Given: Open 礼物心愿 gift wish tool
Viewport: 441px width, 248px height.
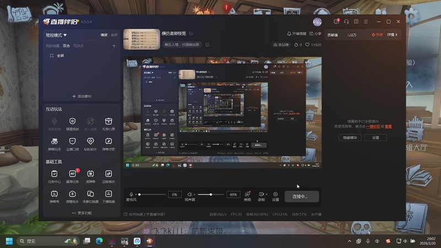Looking at the screenshot, I should pyautogui.click(x=109, y=123).
